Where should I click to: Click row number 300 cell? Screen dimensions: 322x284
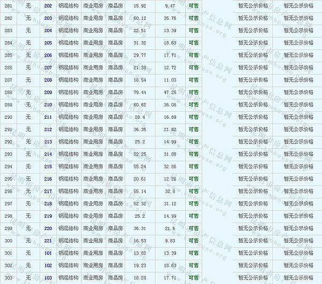(x=8, y=241)
